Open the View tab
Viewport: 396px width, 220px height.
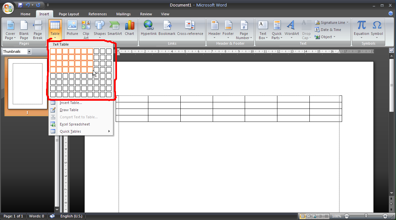click(165, 14)
